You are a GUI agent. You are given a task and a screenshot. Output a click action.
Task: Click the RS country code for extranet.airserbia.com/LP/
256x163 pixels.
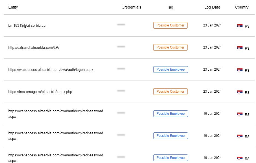tap(247, 49)
